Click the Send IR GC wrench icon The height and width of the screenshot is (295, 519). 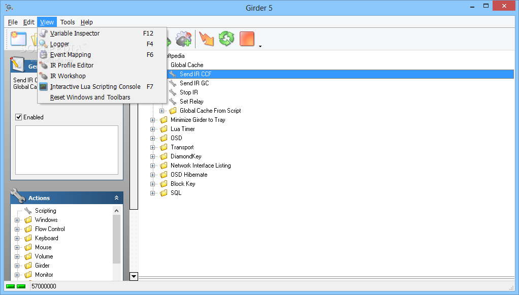click(x=173, y=83)
